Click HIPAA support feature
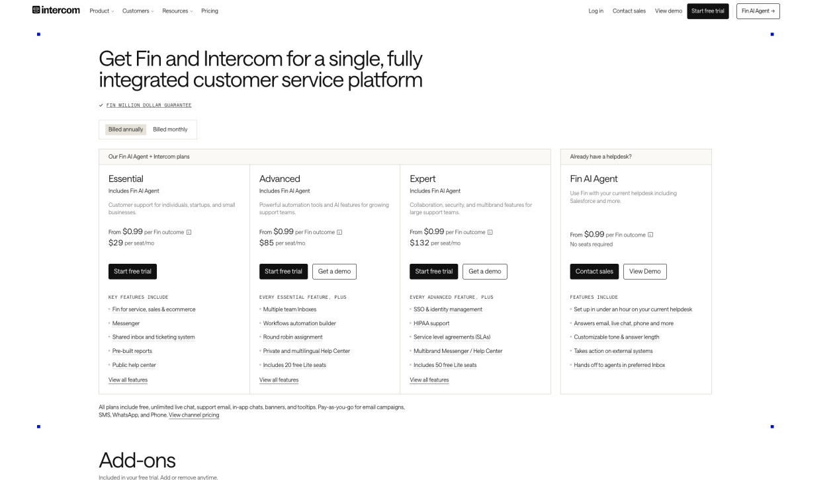 [431, 323]
